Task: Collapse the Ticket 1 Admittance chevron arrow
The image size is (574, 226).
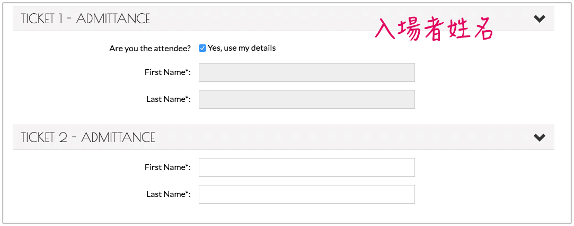Action: click(x=539, y=18)
